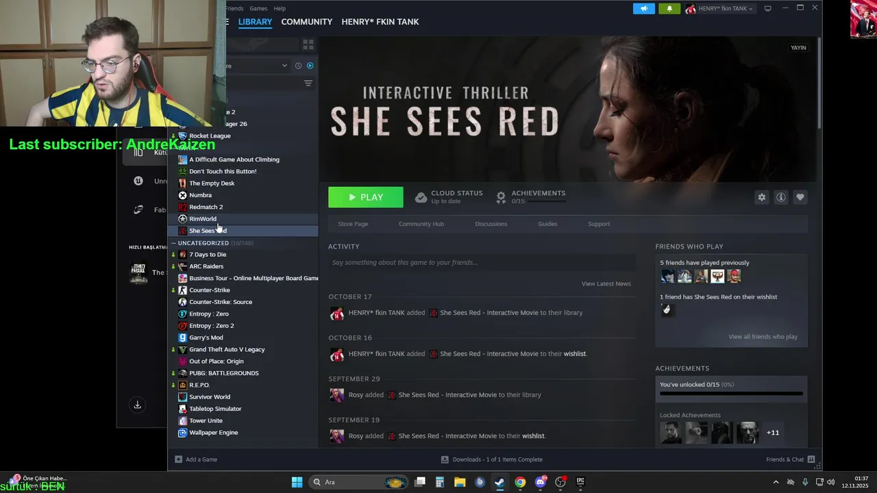Screen dimensions: 877x493
Task: Open the Epic Games taskbar icon
Action: tap(580, 482)
